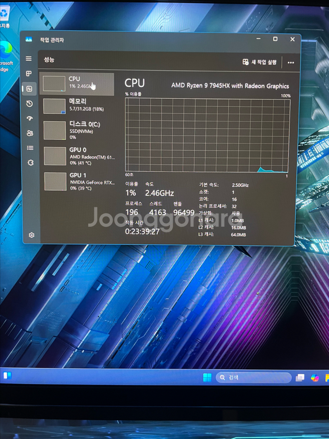
Task: Click the 검색 taskbar search box
Action: tap(254, 378)
